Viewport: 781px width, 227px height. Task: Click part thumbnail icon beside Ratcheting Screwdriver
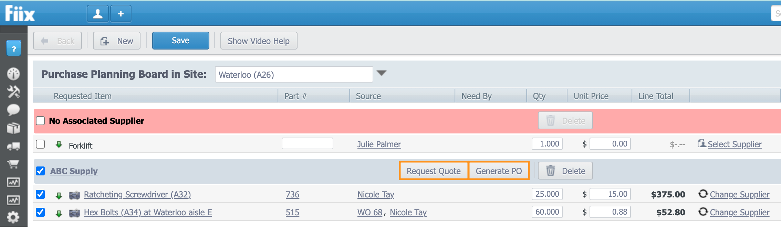coord(74,195)
